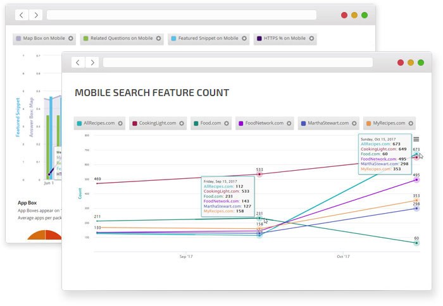Go forward in the front browser window
443x306 pixels.
coord(92,62)
